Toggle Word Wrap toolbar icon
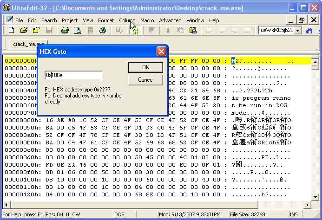 [x=119, y=30]
